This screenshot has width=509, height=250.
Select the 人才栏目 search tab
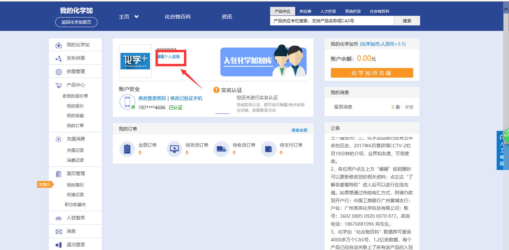pyautogui.click(x=328, y=11)
